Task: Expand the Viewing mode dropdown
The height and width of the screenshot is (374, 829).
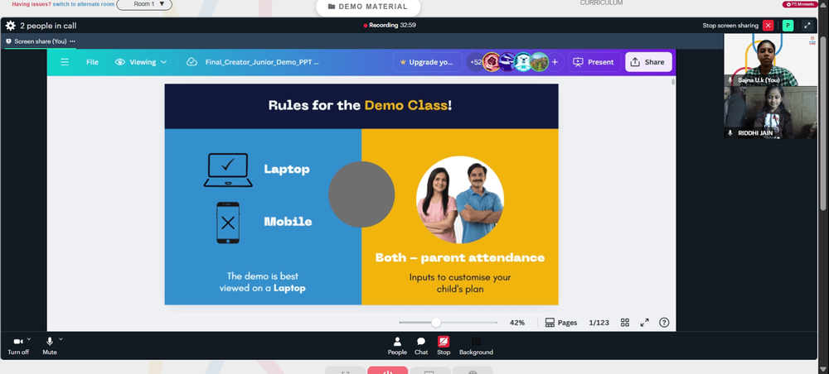Action: (141, 62)
